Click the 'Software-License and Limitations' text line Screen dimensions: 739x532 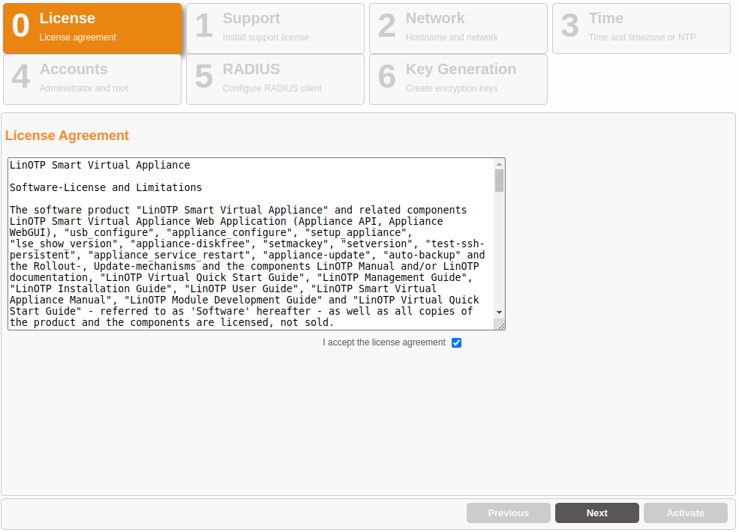click(106, 187)
